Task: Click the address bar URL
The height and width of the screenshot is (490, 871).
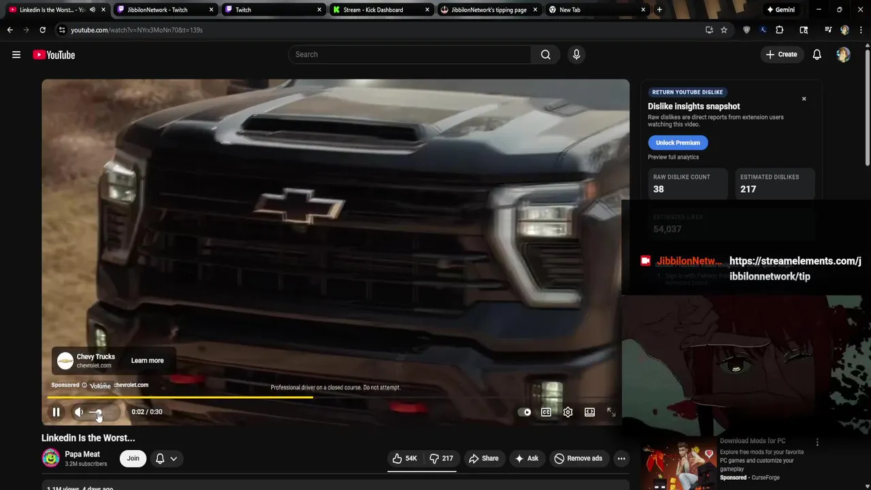Action: (137, 30)
